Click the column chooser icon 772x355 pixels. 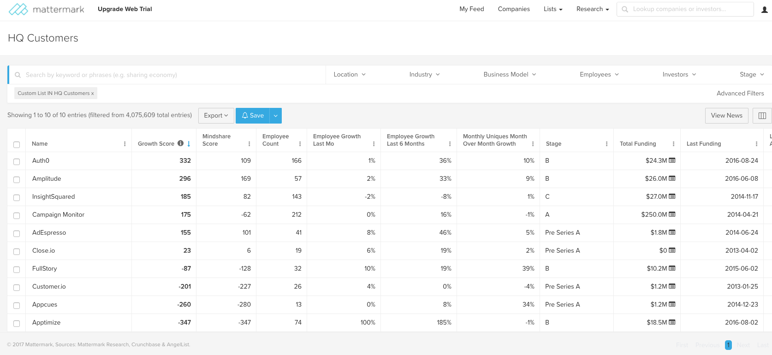[762, 116]
